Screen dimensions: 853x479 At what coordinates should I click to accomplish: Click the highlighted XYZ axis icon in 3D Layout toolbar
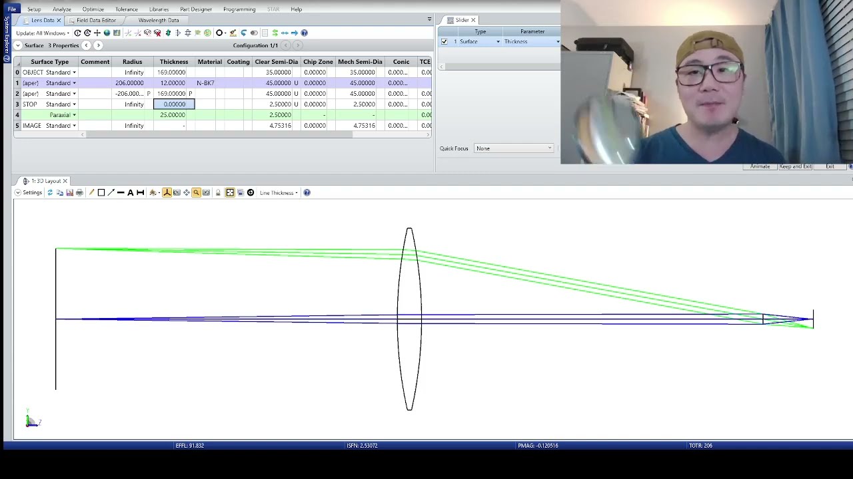pyautogui.click(x=167, y=192)
